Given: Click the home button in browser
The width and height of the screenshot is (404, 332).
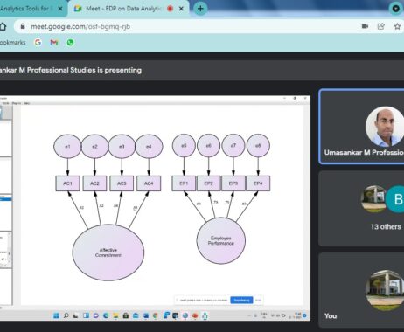Looking at the screenshot, I should [x=3, y=26].
